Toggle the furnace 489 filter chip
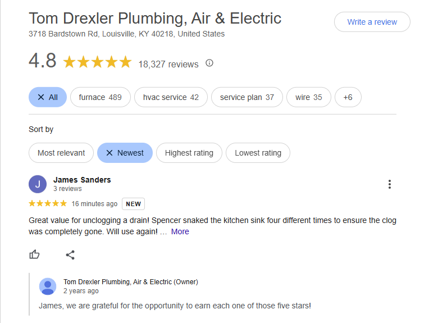 coord(101,97)
